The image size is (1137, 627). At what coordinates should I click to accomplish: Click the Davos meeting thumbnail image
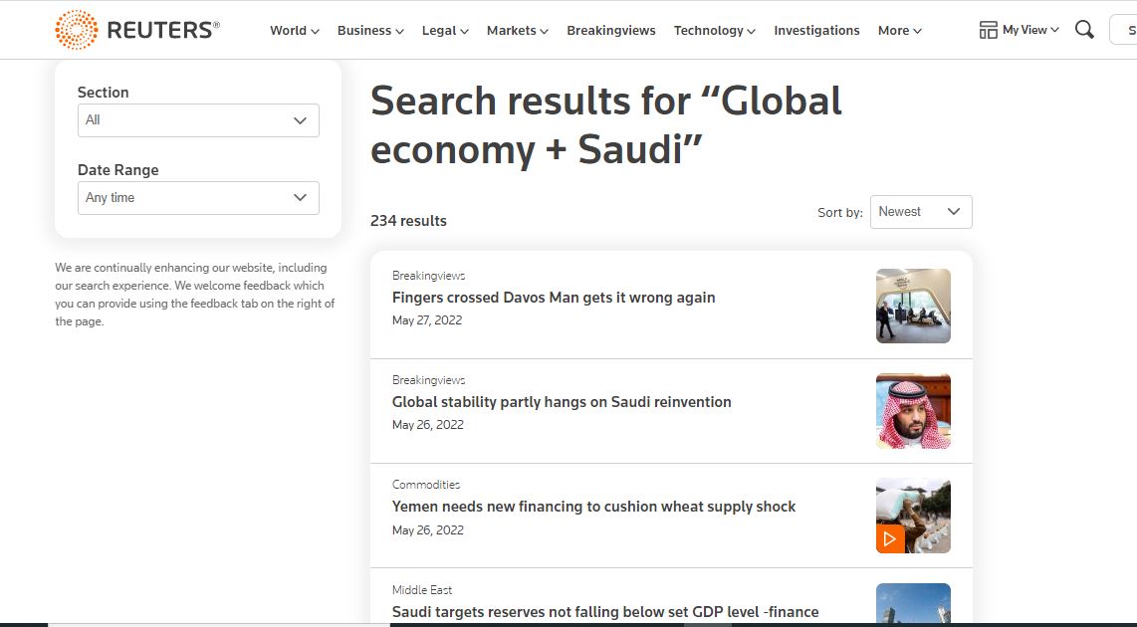pyautogui.click(x=913, y=306)
